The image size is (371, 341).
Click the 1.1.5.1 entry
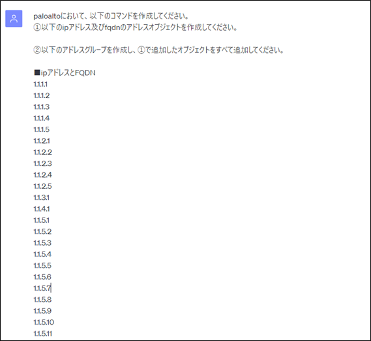[42, 221]
